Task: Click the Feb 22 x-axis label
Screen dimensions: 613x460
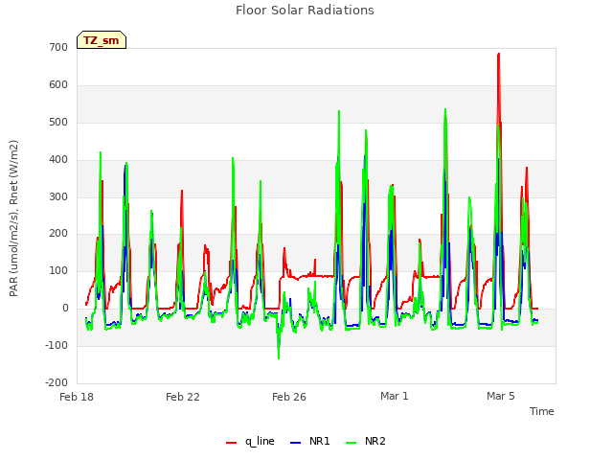Action: click(x=183, y=397)
